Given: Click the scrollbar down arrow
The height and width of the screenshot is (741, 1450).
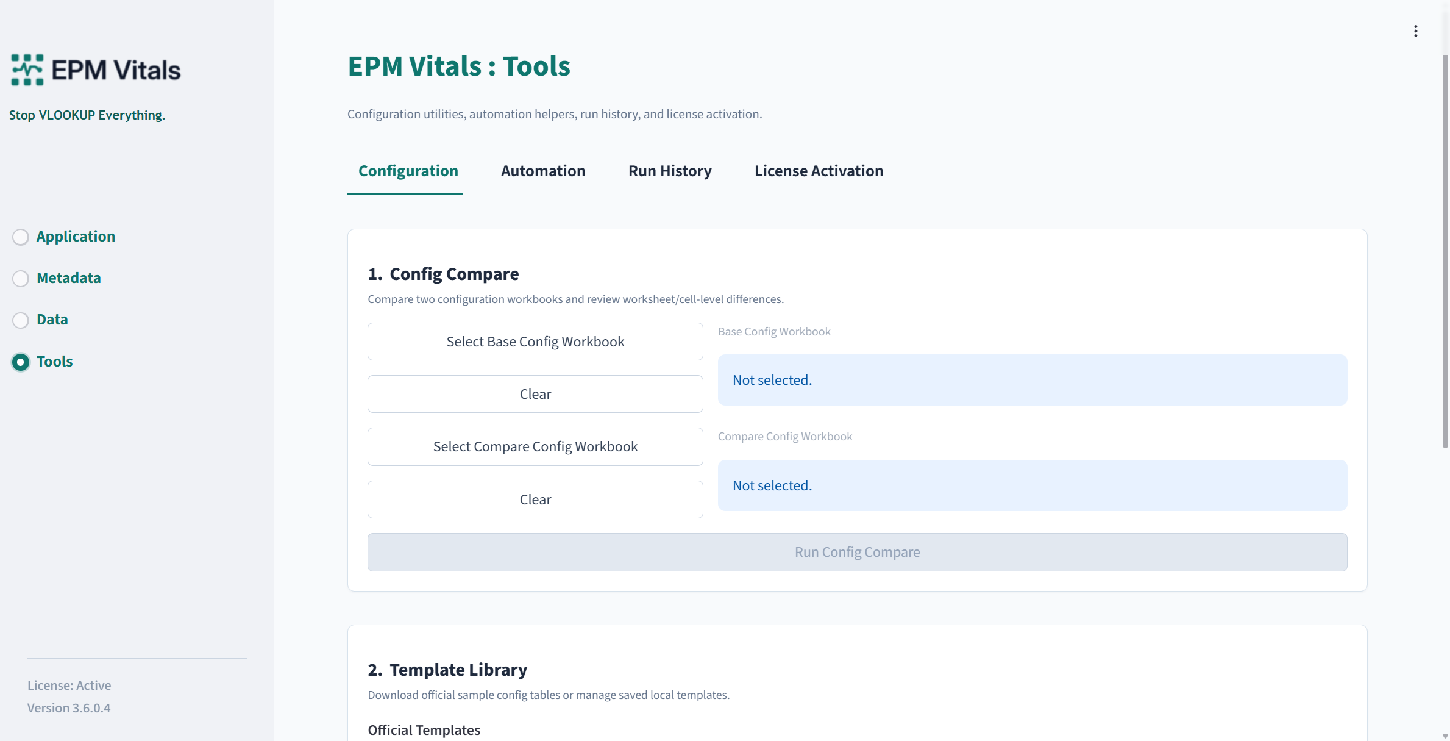Looking at the screenshot, I should 1445,736.
